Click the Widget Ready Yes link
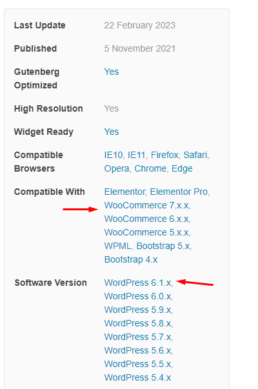This screenshot has height=389, width=258. [x=112, y=132]
